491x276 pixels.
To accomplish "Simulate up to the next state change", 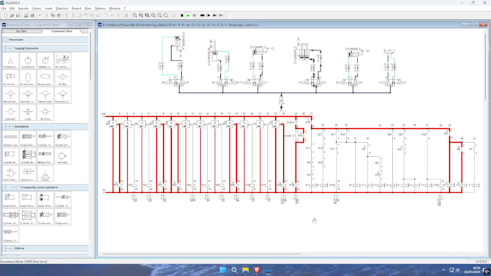I will (214, 15).
